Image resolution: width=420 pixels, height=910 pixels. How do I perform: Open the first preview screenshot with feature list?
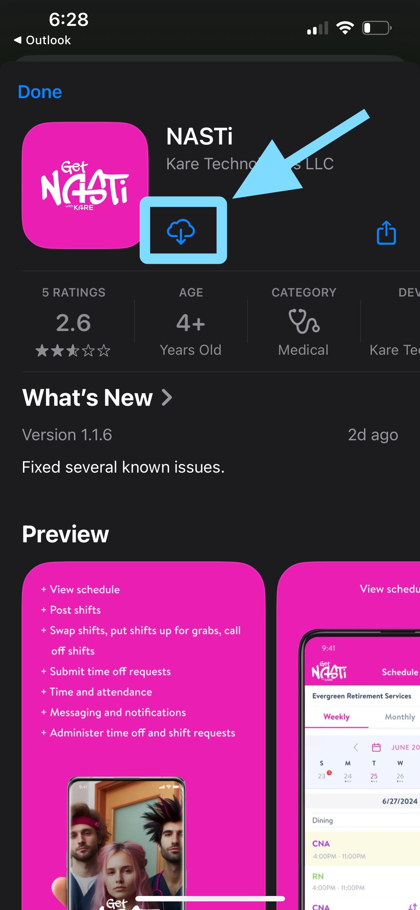click(x=144, y=736)
